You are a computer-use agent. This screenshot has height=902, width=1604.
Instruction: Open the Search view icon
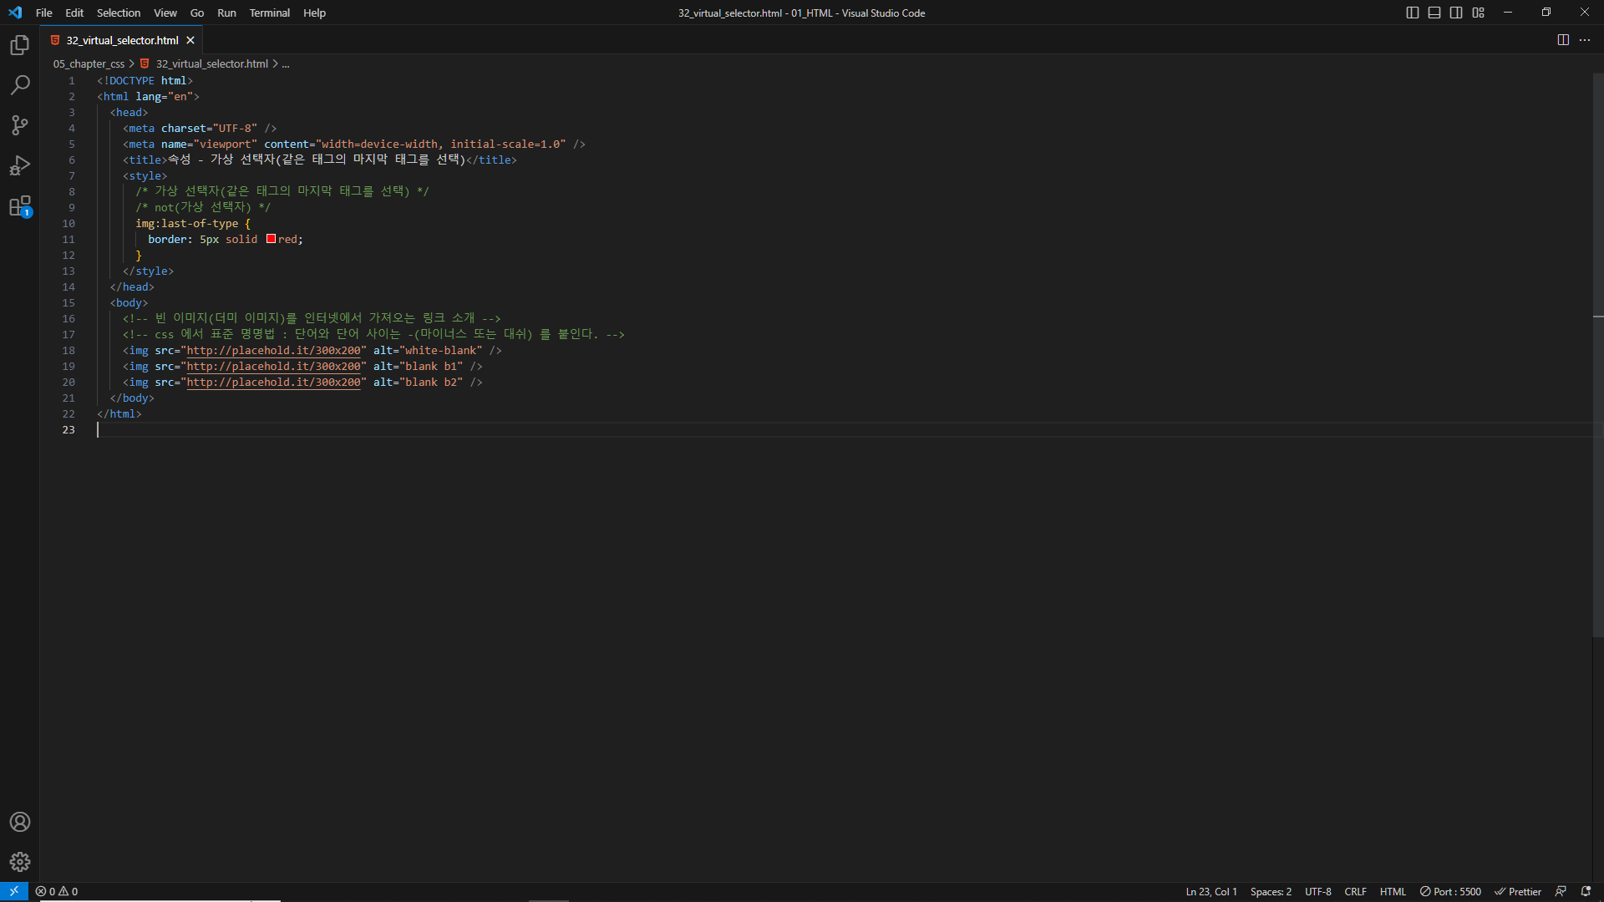point(20,85)
